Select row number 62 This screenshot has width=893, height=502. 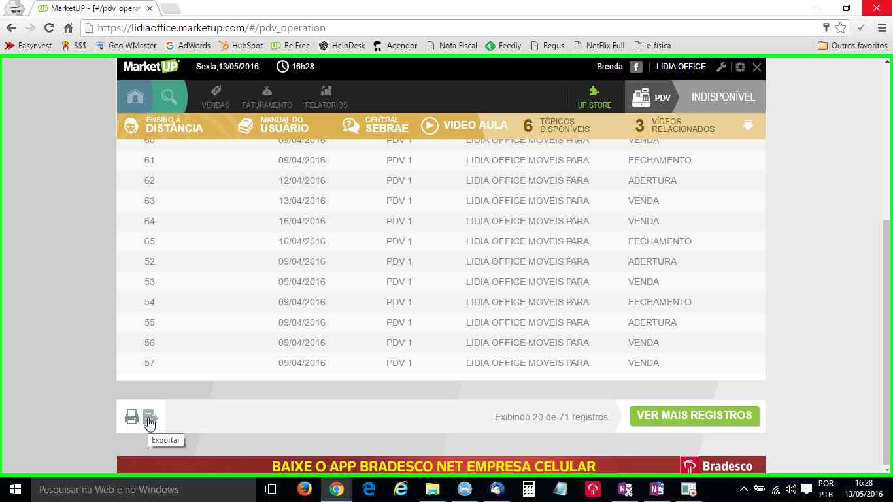pyautogui.click(x=150, y=180)
